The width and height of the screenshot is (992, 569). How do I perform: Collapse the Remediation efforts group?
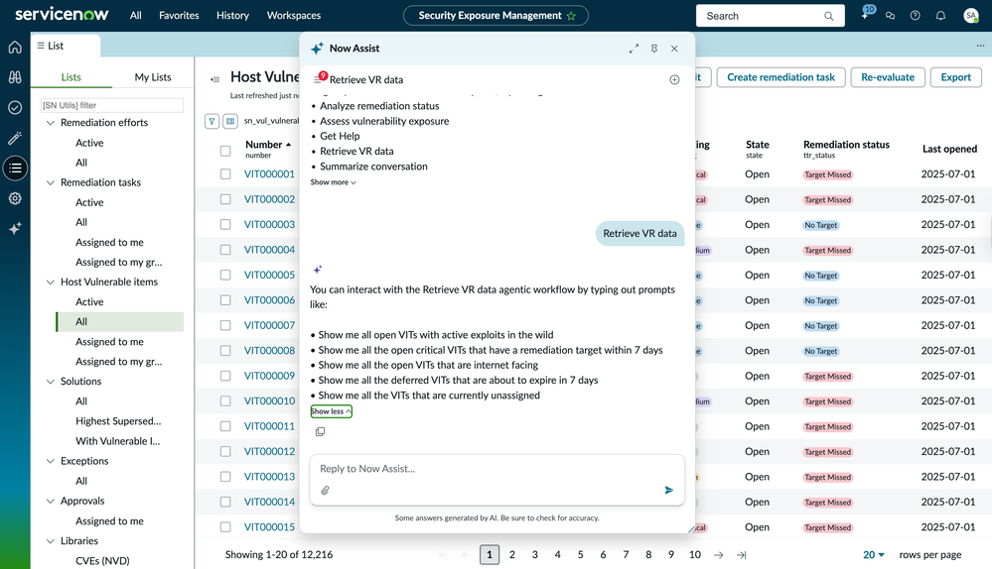(x=50, y=123)
